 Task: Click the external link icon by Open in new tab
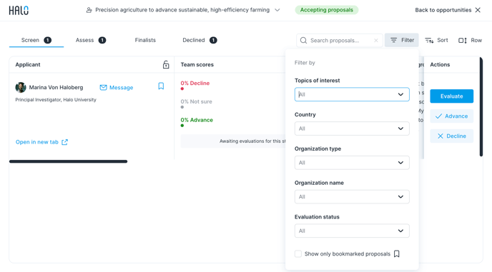point(64,142)
